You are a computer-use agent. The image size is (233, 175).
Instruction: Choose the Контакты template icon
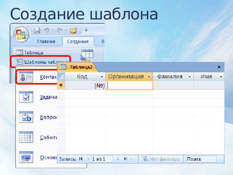pos(26,77)
